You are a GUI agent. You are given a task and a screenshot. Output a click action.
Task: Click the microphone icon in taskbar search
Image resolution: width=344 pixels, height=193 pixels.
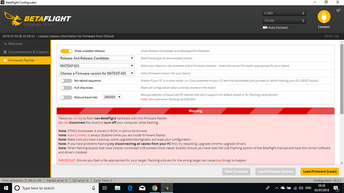click(93, 188)
